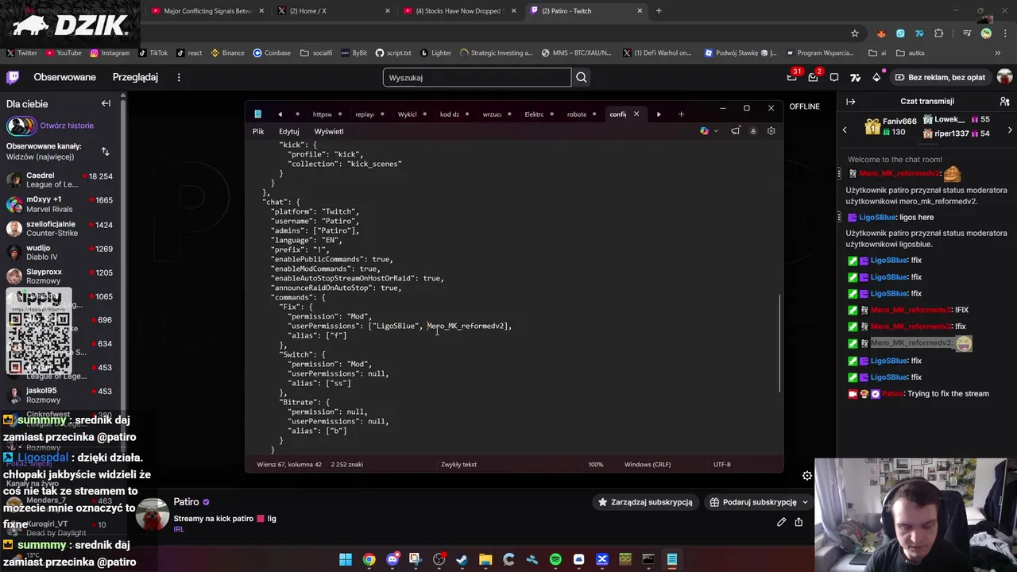Click Bez reklam, bez opłat button
This screenshot has width=1017, height=572.
pos(939,77)
